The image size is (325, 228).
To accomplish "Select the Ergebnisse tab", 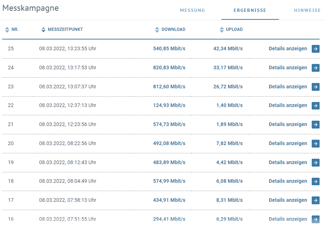I will [250, 10].
